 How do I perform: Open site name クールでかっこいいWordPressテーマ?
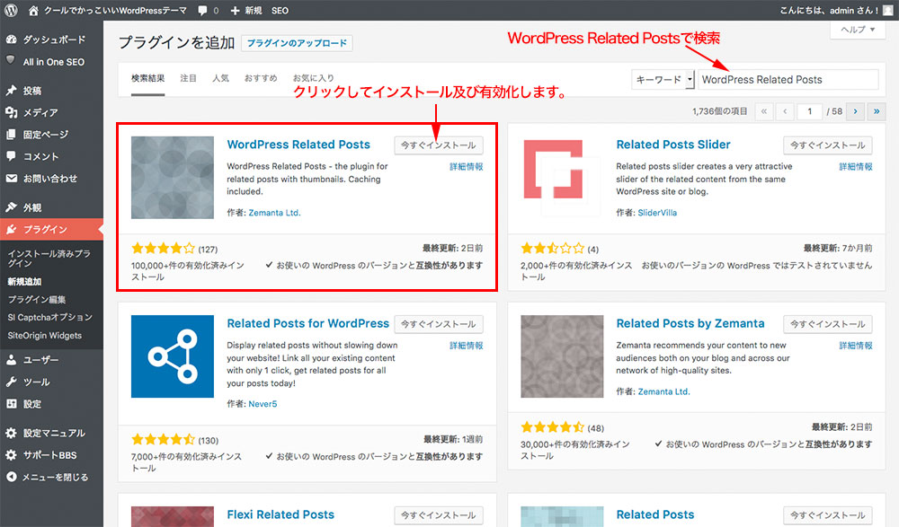pyautogui.click(x=116, y=10)
